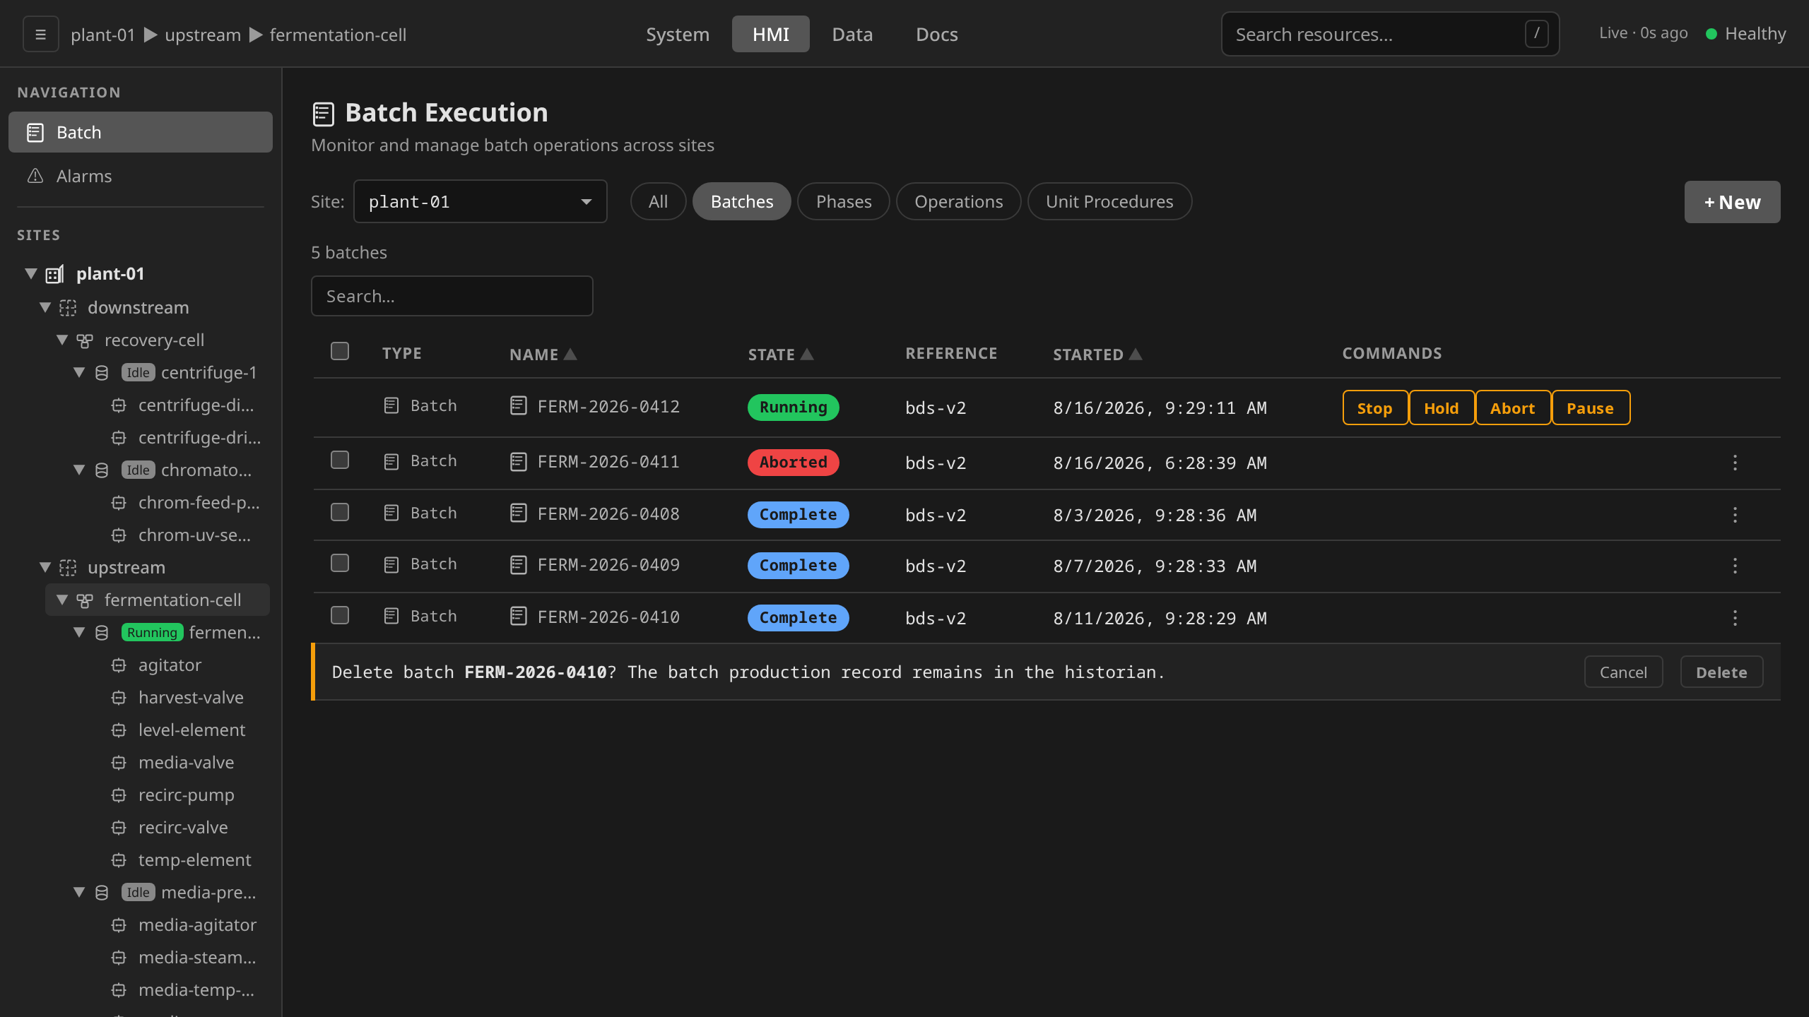Image resolution: width=1809 pixels, height=1017 pixels.
Task: Check the FERM-2026-0408 row checkbox
Action: (340, 512)
